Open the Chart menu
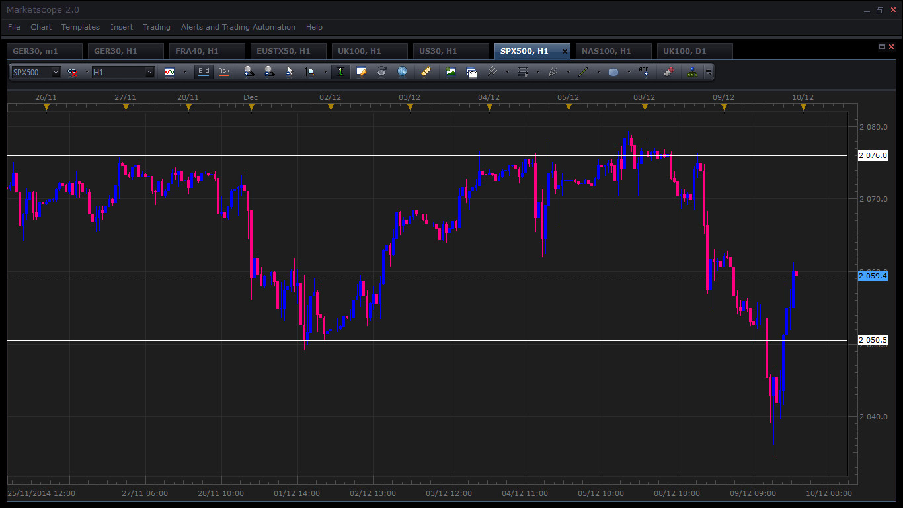This screenshot has width=903, height=508. coord(41,27)
